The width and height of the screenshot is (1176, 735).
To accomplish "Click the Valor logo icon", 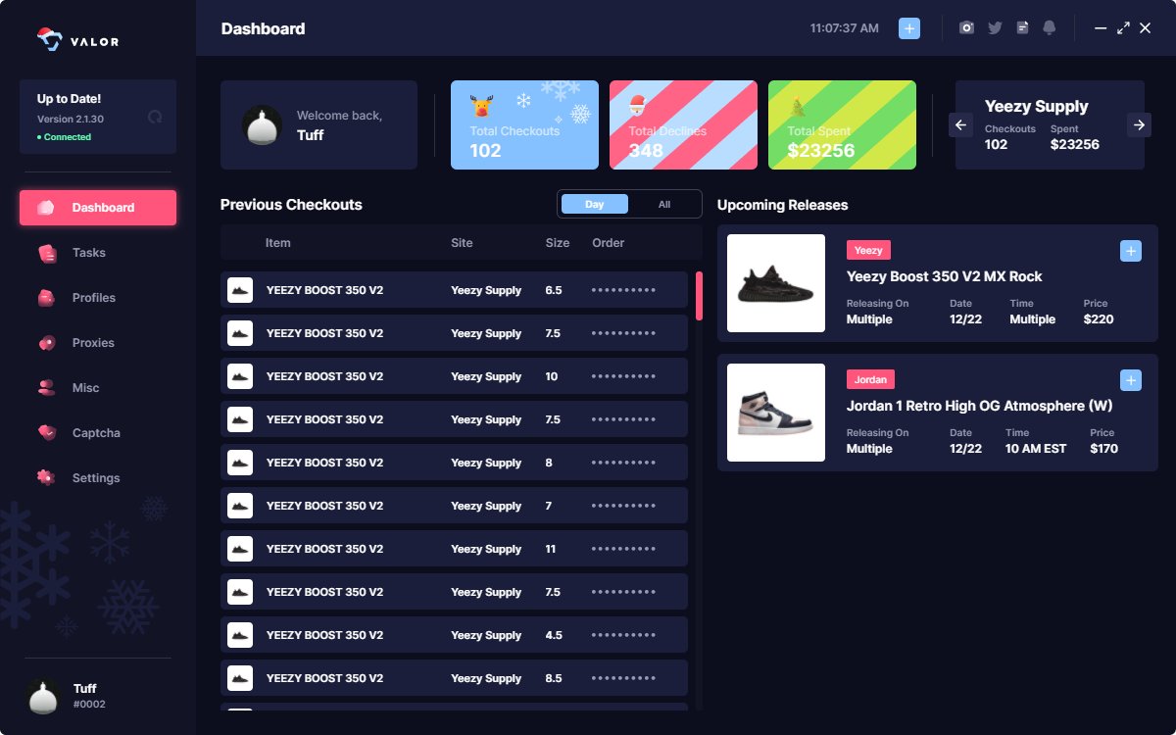I will (50, 40).
